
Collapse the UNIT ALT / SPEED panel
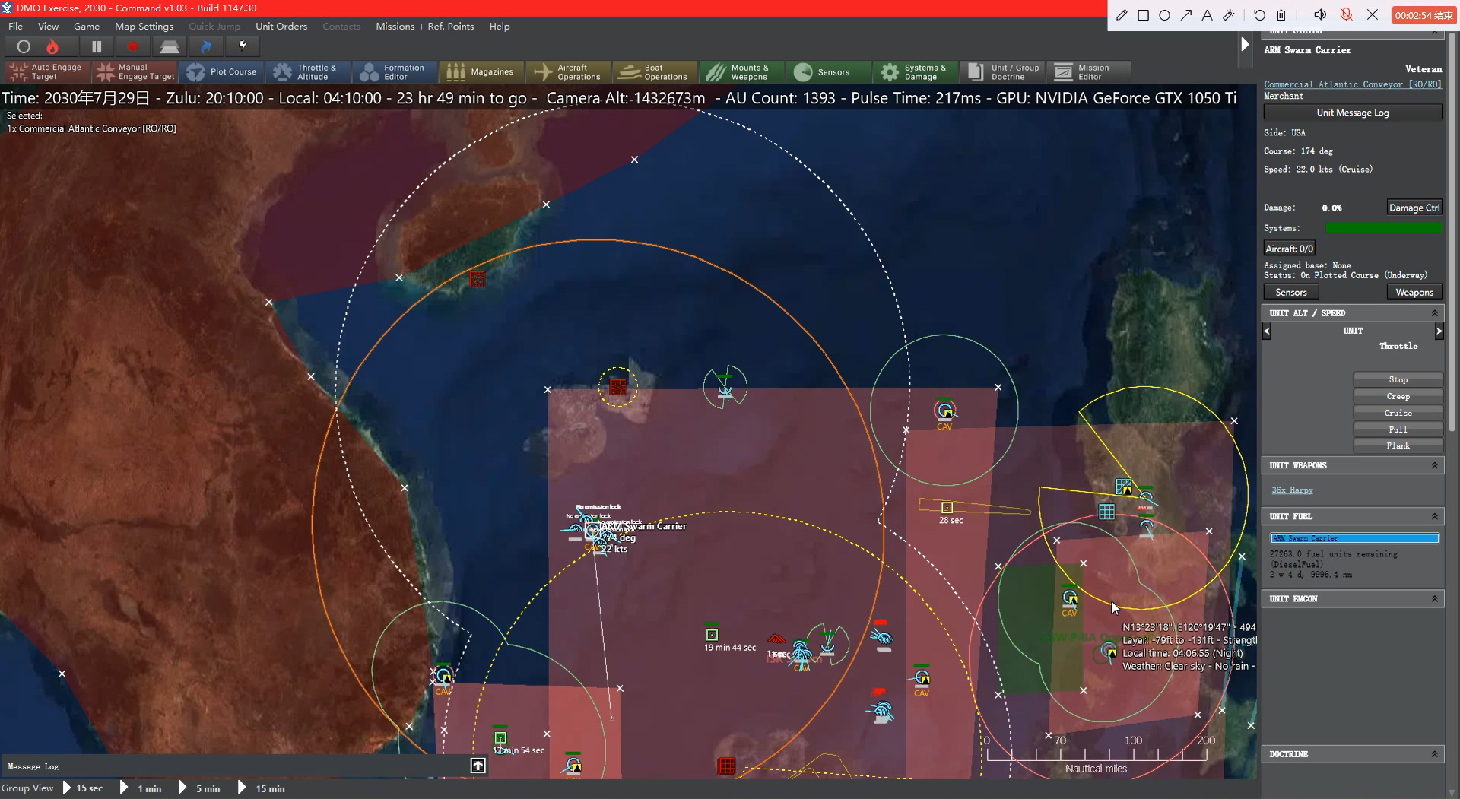click(1436, 312)
